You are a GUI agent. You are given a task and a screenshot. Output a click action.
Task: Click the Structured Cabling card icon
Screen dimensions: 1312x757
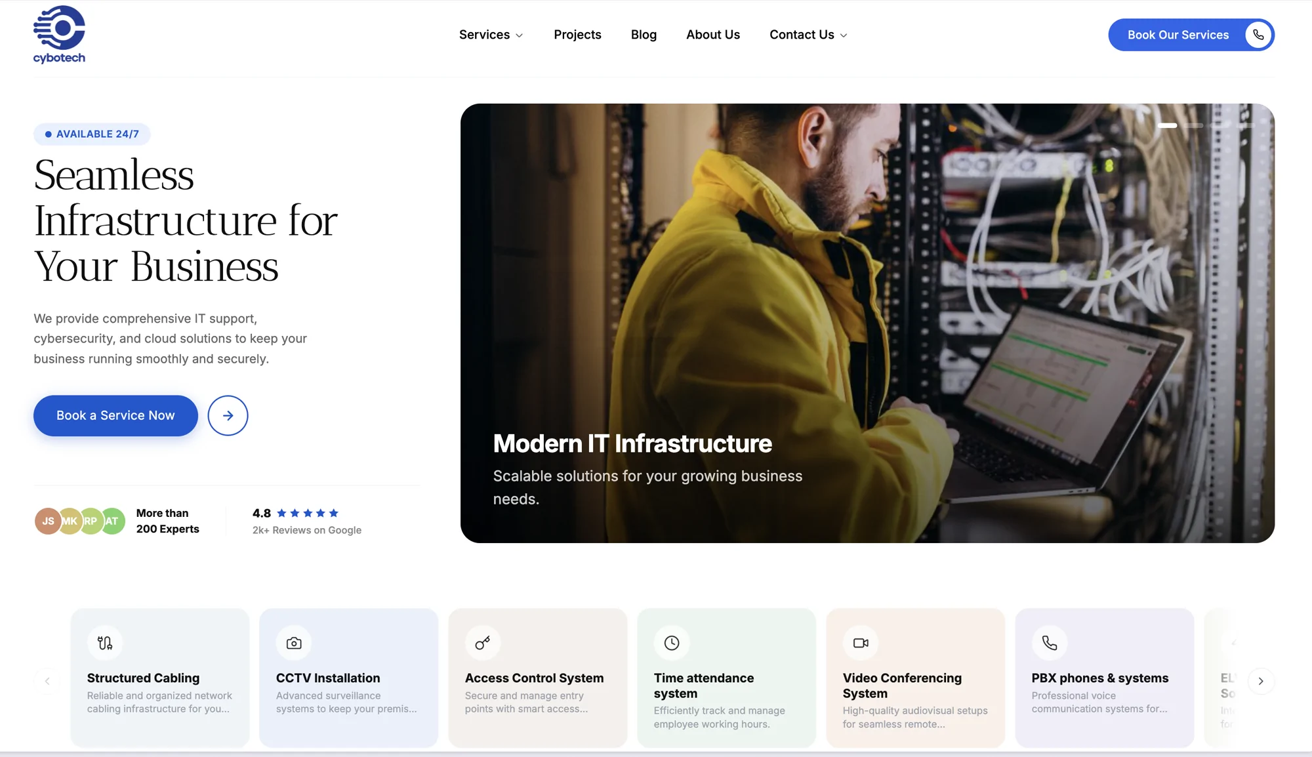(x=105, y=643)
